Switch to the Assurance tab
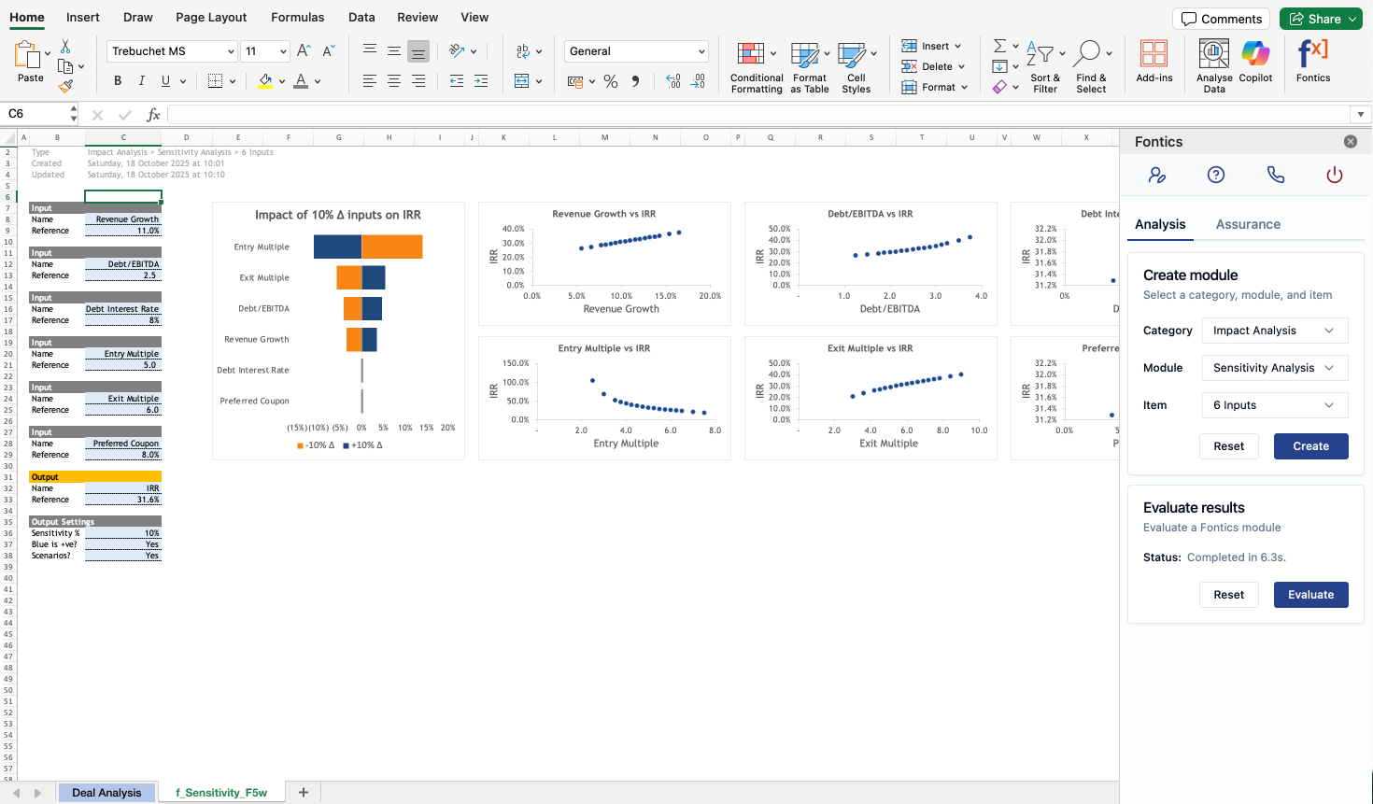This screenshot has height=804, width=1373. [1247, 224]
